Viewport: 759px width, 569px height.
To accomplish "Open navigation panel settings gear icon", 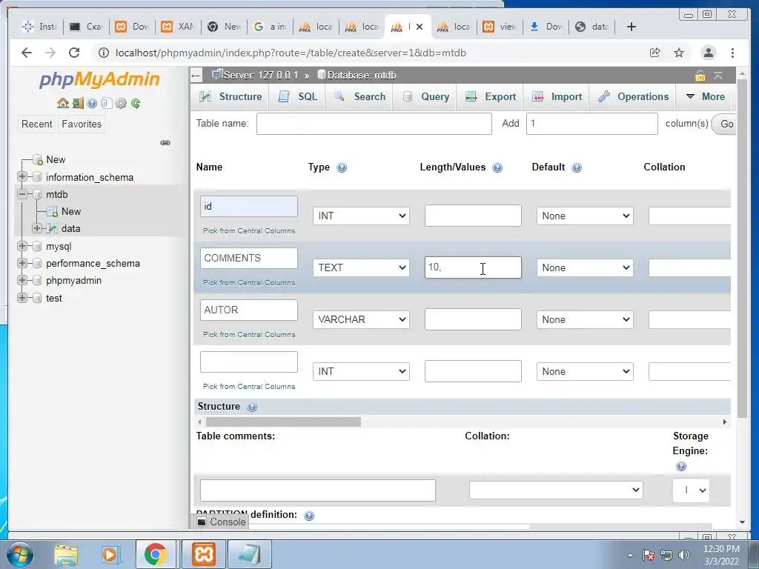I will (121, 103).
